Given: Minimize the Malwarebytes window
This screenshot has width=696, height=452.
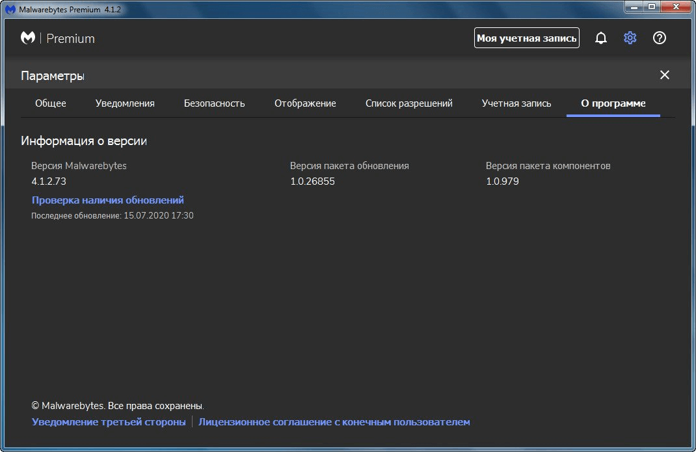Looking at the screenshot, I should point(634,7).
